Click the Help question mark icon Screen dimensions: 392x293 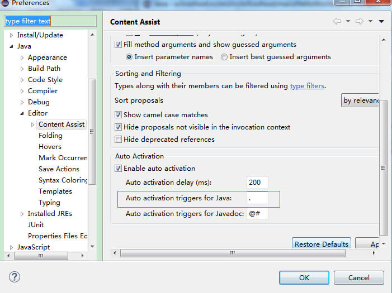coord(15,277)
